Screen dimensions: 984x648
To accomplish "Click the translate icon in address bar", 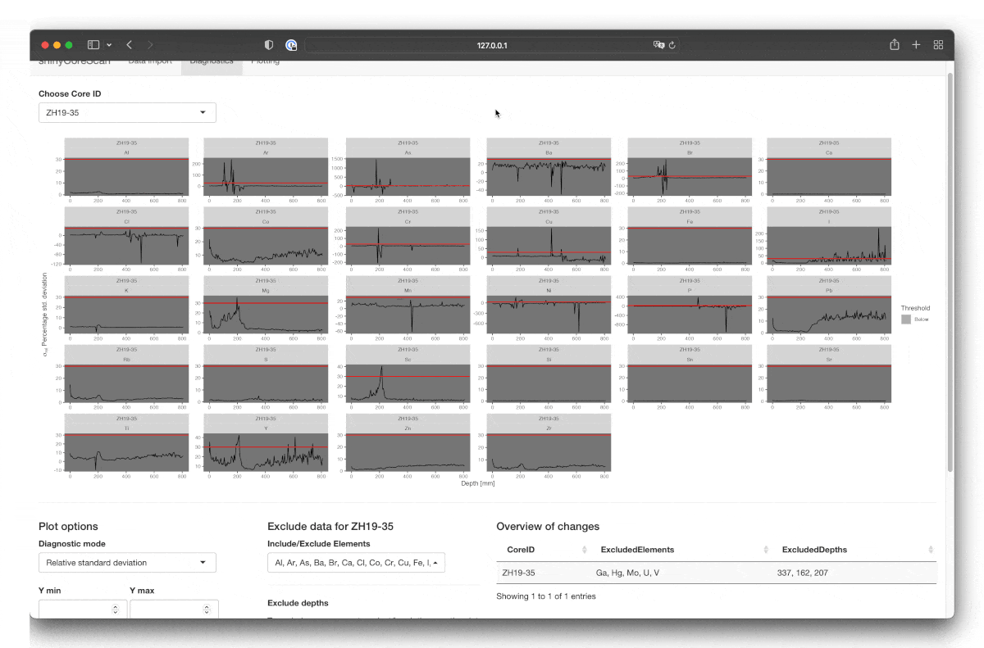I will (x=658, y=45).
